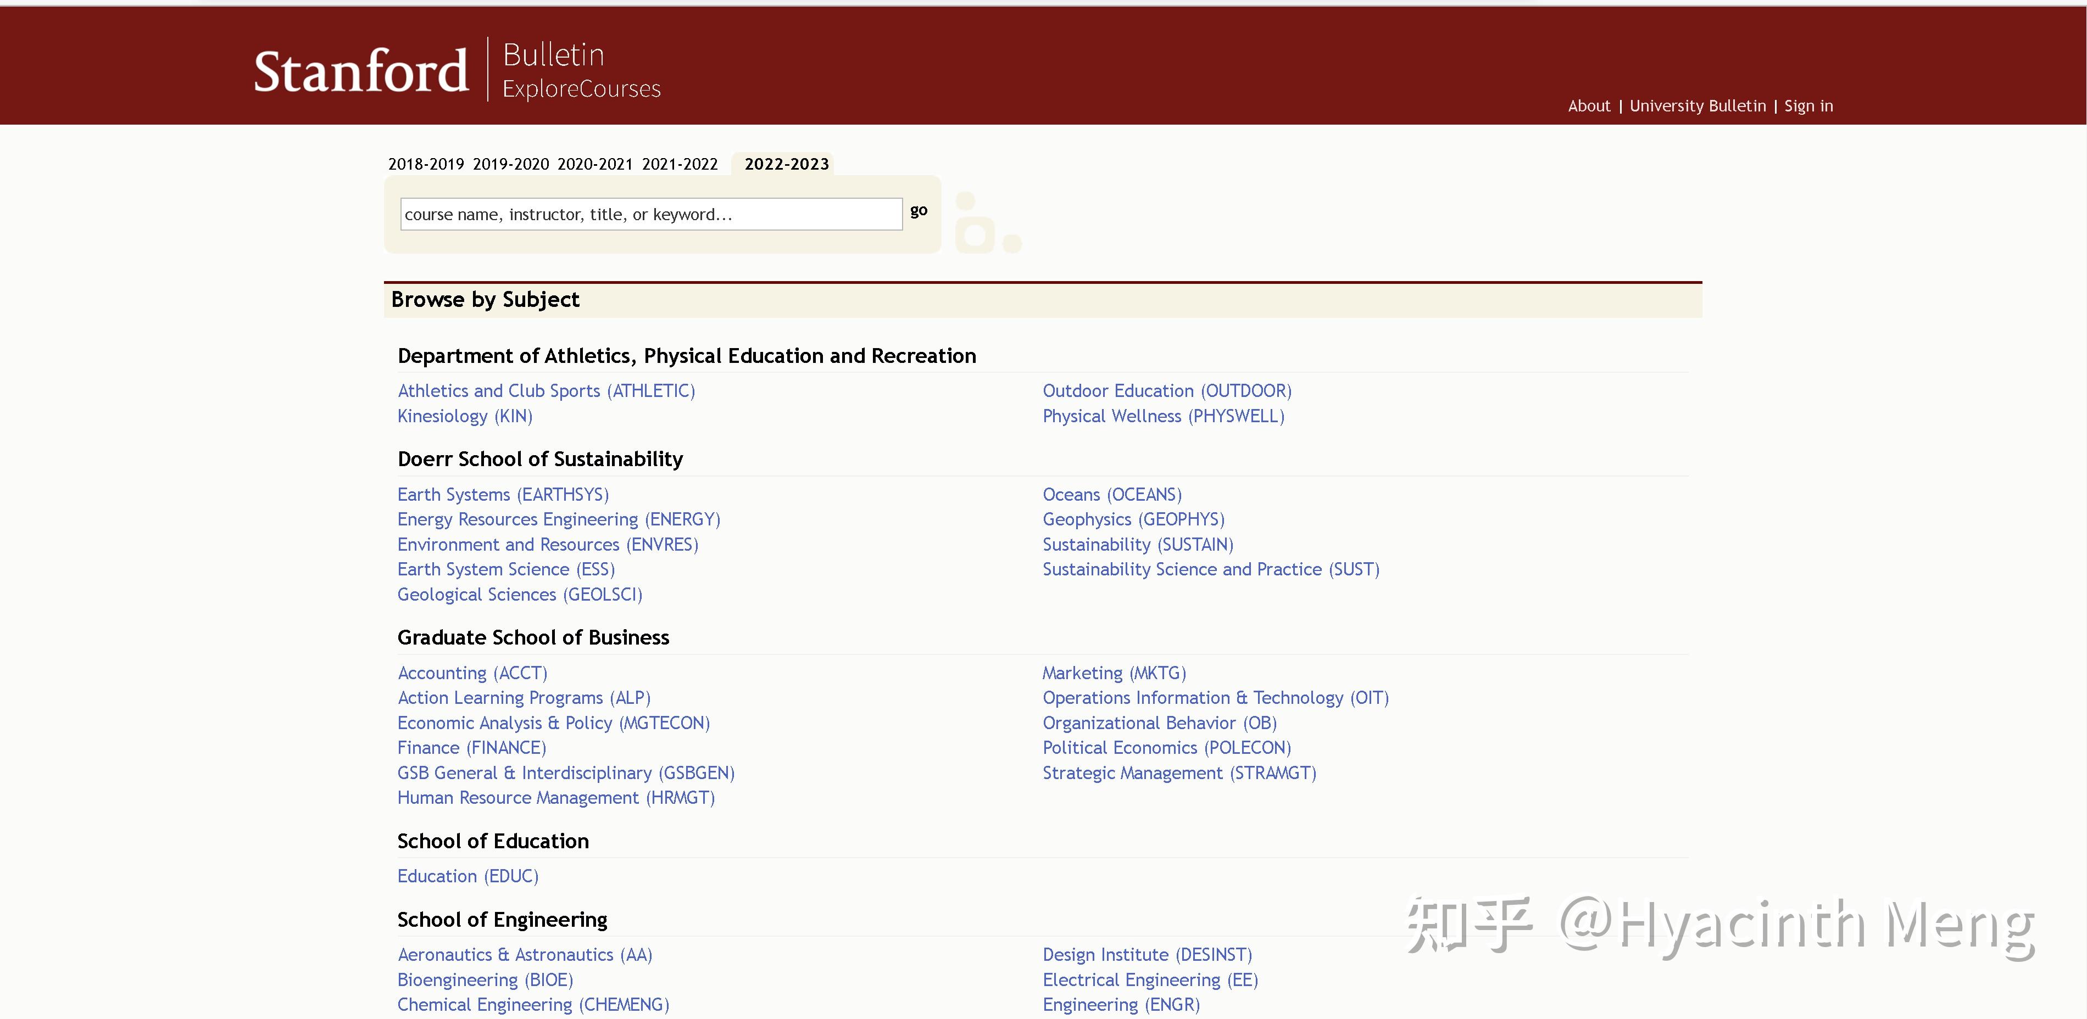Open Education (EDUC) subject link
The image size is (2087, 1019).
pos(468,876)
